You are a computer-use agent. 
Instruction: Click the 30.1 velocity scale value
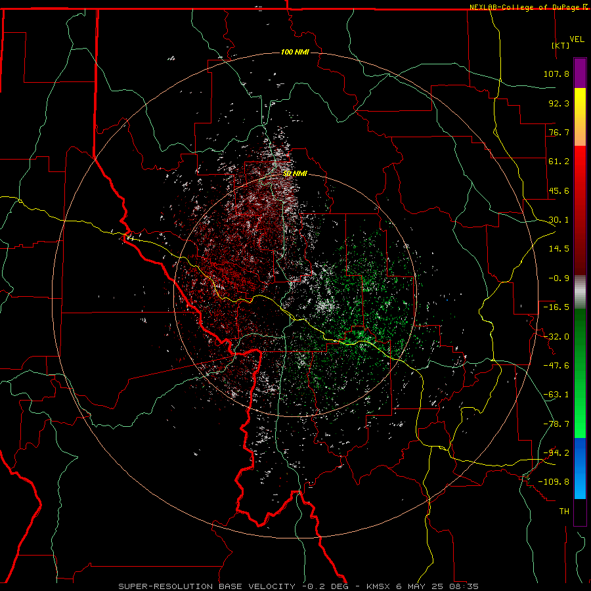click(x=559, y=220)
